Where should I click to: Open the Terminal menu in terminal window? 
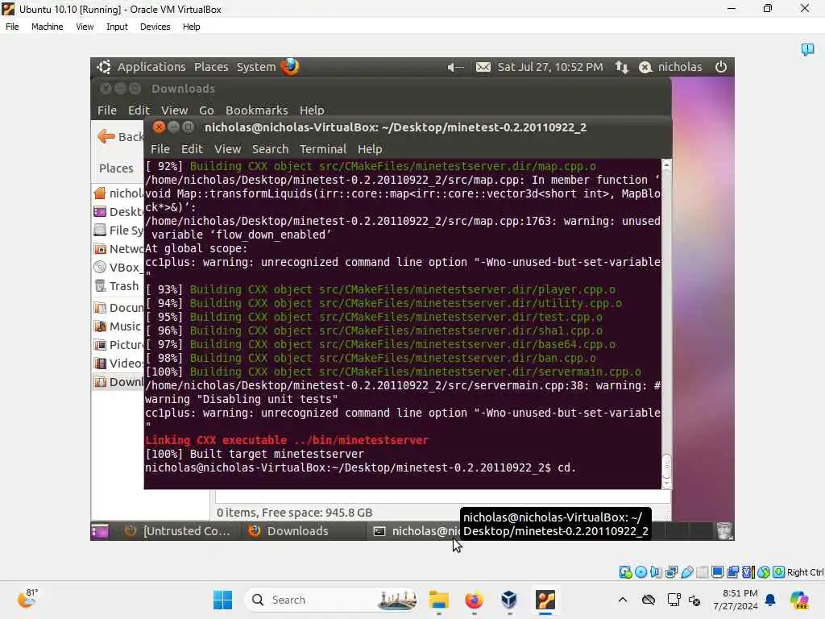322,149
